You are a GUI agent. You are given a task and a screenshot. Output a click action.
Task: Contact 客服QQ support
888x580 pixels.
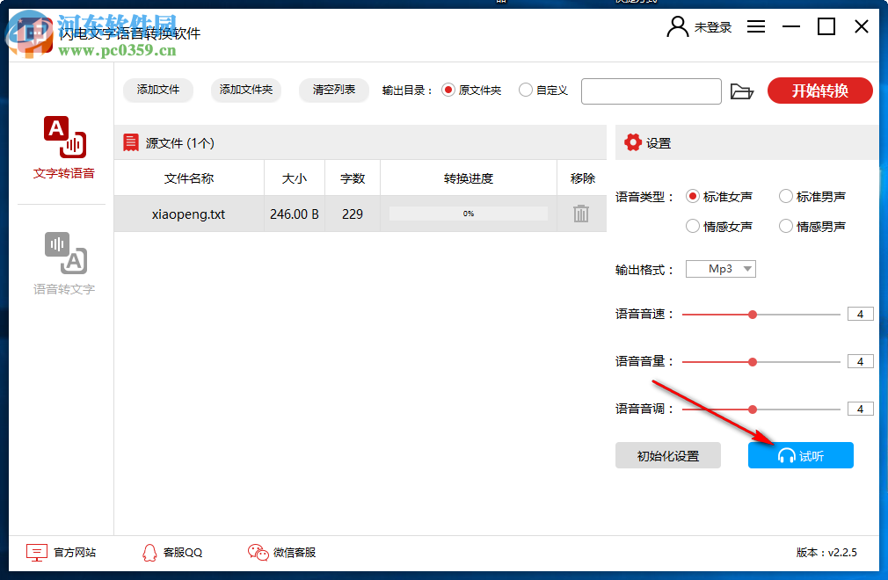[172, 552]
